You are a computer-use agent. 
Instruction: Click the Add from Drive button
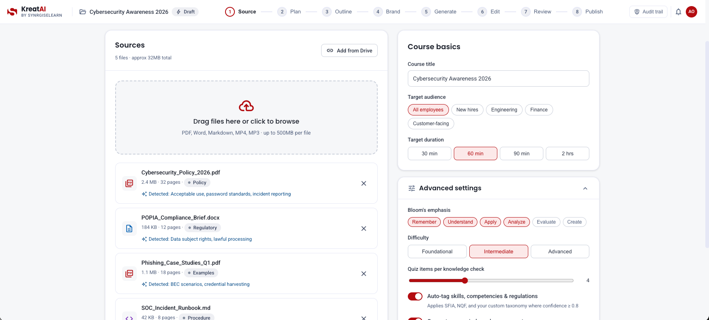click(349, 50)
